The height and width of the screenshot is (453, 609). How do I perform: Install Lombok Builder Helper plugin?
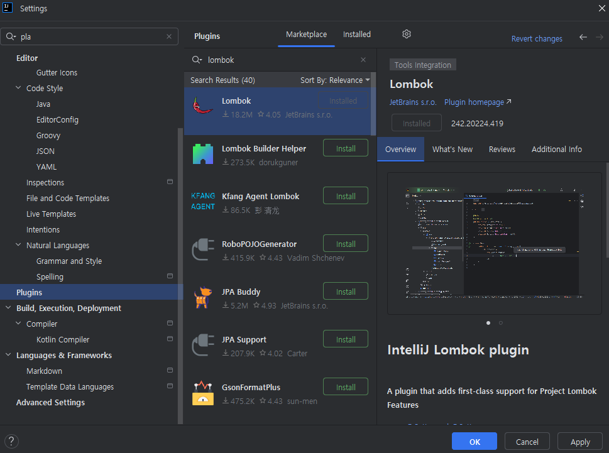tap(345, 148)
